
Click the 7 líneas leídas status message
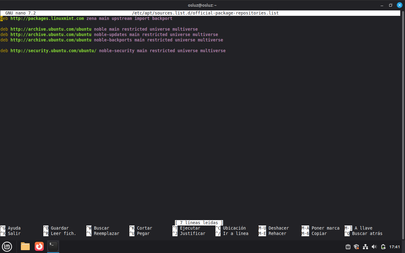tap(199, 223)
